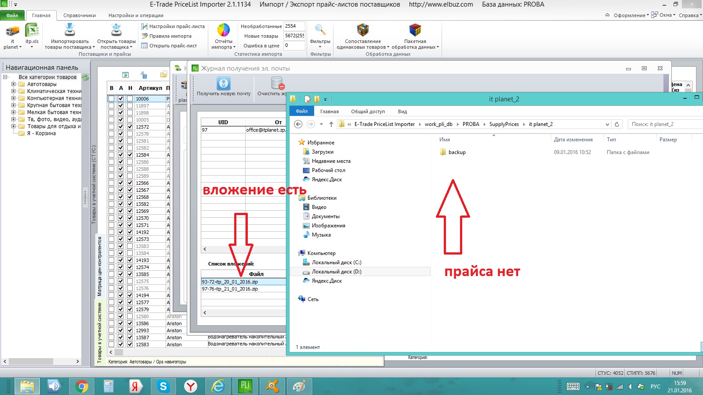Click the export icon above the goods table
The width and height of the screenshot is (703, 395).
pos(126,75)
